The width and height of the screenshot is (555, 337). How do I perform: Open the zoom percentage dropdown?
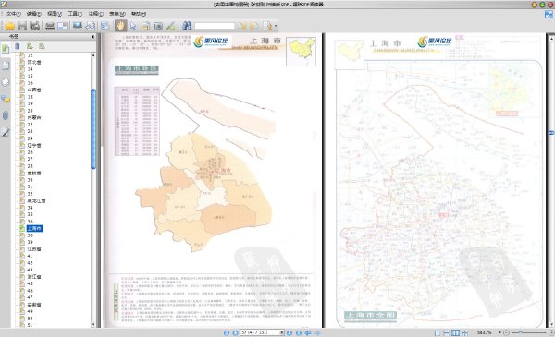tap(499, 332)
